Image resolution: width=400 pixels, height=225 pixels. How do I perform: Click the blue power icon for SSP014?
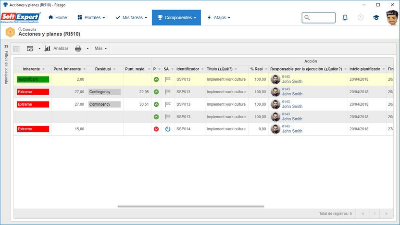coord(168,129)
